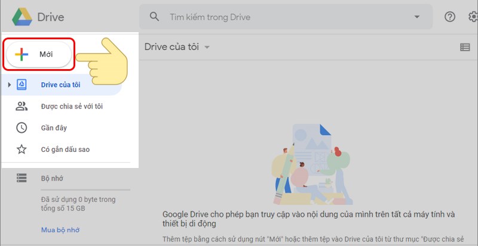
Task: Click the magnifier search icon
Action: pyautogui.click(x=155, y=17)
